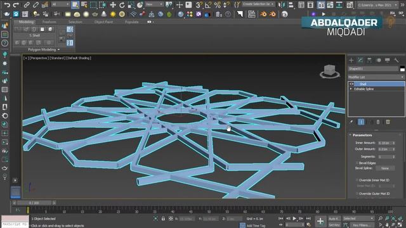Viewport: 406px width, 228px height.
Task: Select the Unlink Selection tool
Action: (x=36, y=4)
